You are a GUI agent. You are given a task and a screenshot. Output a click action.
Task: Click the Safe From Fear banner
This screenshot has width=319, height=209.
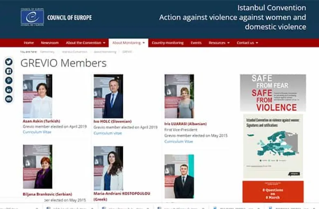pos(273,93)
